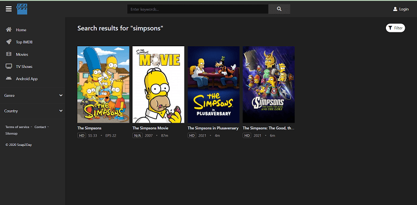Go to Home in sidebar
This screenshot has width=417, height=205.
21,30
